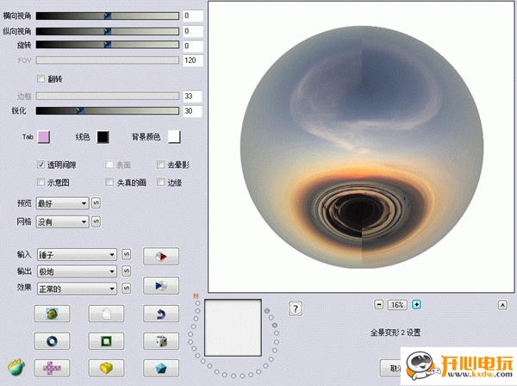The image size is (517, 386).
Task: Enable the 边缘 checkbox
Action: pos(161,182)
